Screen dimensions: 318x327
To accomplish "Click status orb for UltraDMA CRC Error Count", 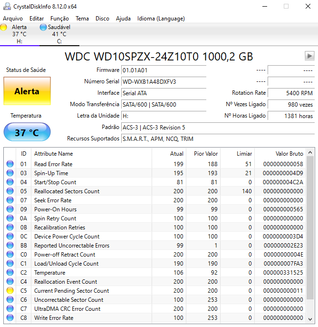I will (10, 308).
